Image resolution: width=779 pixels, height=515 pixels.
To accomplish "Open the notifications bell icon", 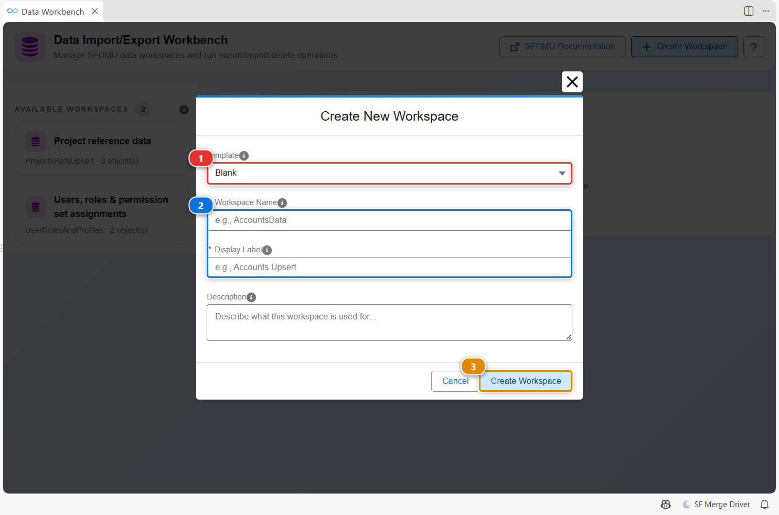I will pos(765,505).
